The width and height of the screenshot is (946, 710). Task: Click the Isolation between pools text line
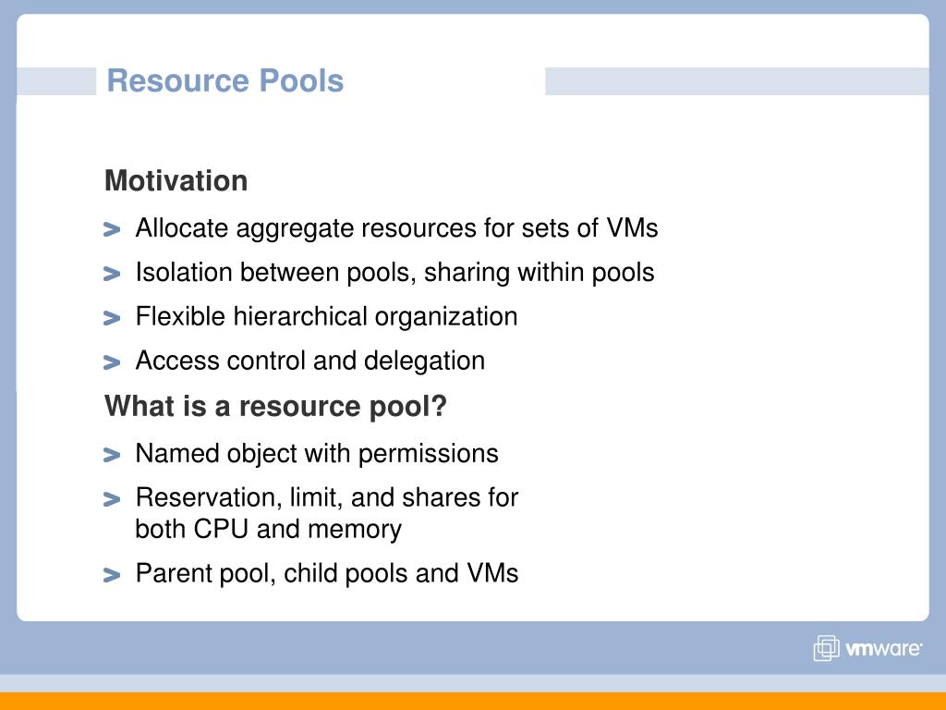[x=394, y=273]
